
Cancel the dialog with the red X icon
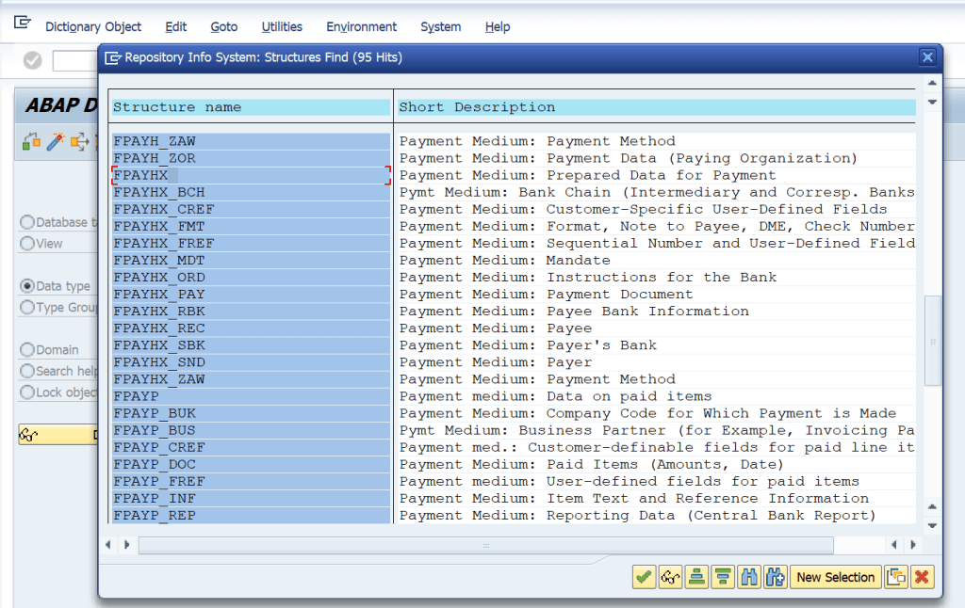923,577
